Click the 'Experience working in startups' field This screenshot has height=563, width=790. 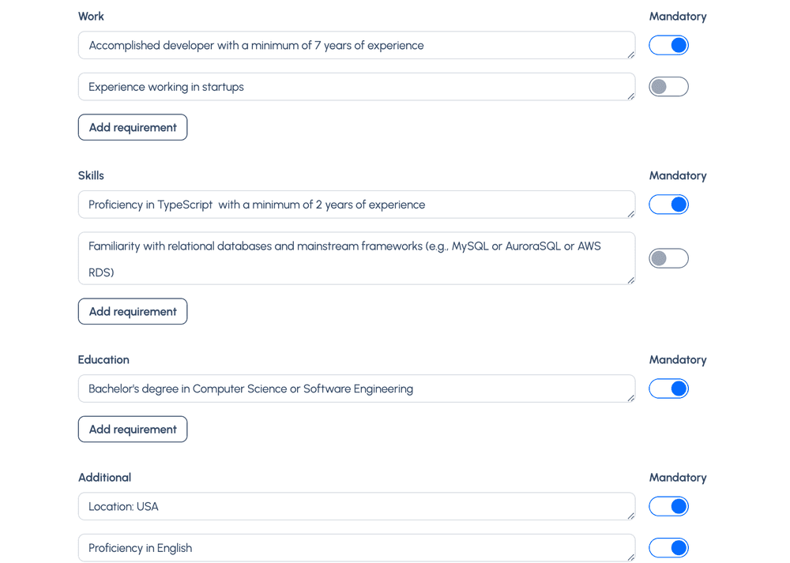click(x=355, y=87)
